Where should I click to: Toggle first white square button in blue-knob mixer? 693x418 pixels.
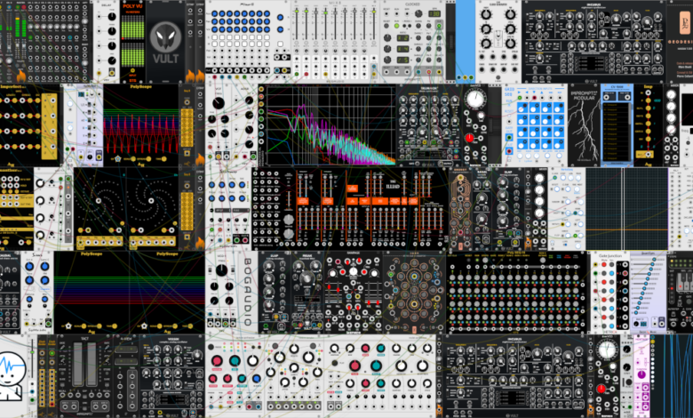tap(215, 37)
